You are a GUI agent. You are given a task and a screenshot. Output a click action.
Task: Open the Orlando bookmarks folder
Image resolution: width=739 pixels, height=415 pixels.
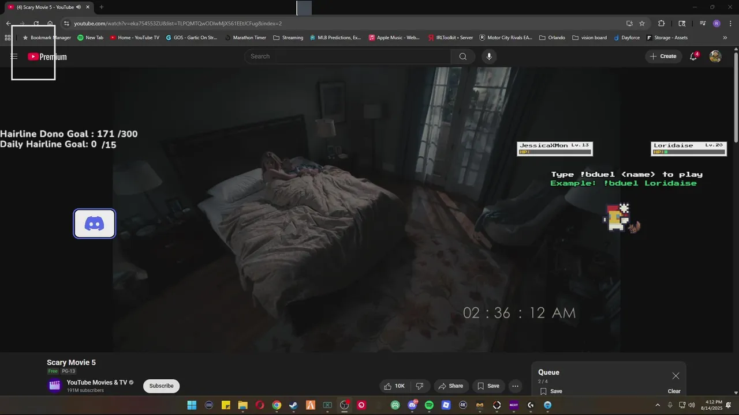pyautogui.click(x=552, y=37)
